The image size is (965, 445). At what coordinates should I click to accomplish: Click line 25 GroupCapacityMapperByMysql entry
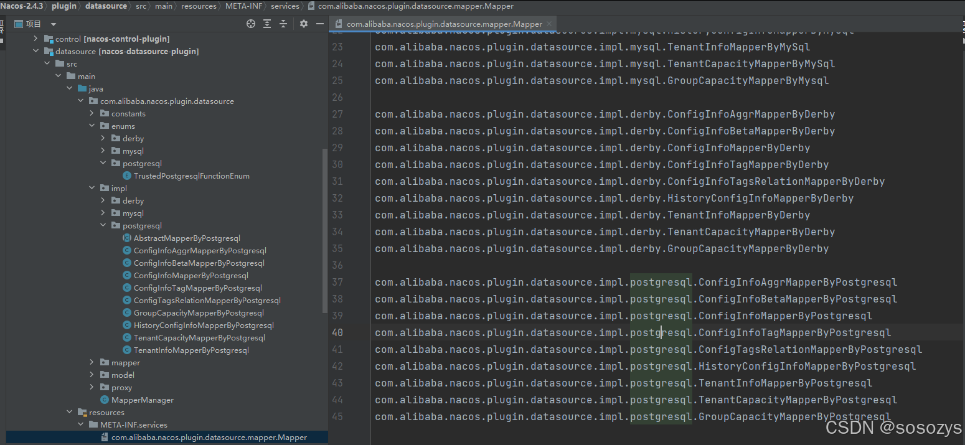pyautogui.click(x=601, y=80)
